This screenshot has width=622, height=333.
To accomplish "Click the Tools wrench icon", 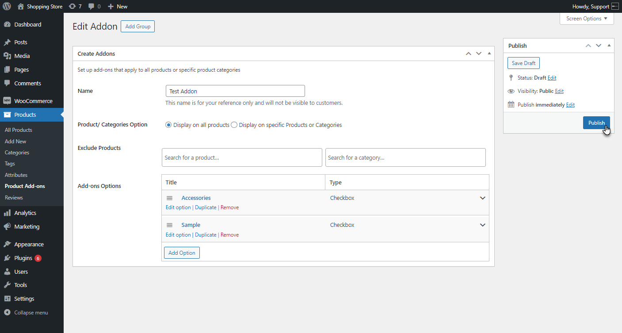I will [7, 285].
